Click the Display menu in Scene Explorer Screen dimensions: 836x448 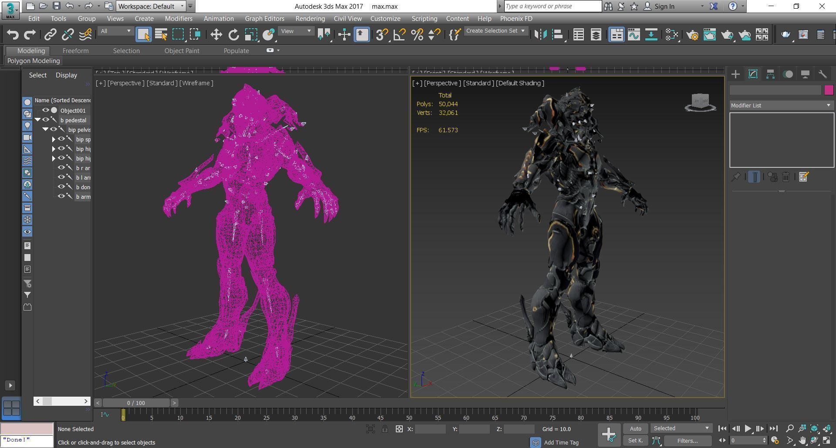[66, 75]
